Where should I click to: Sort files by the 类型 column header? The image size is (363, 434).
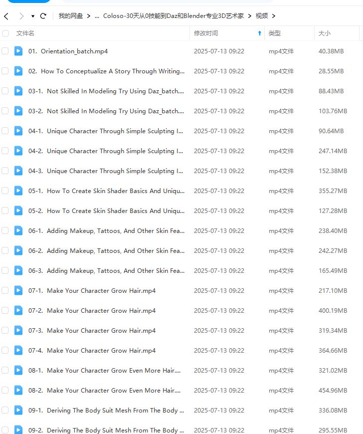pyautogui.click(x=275, y=33)
